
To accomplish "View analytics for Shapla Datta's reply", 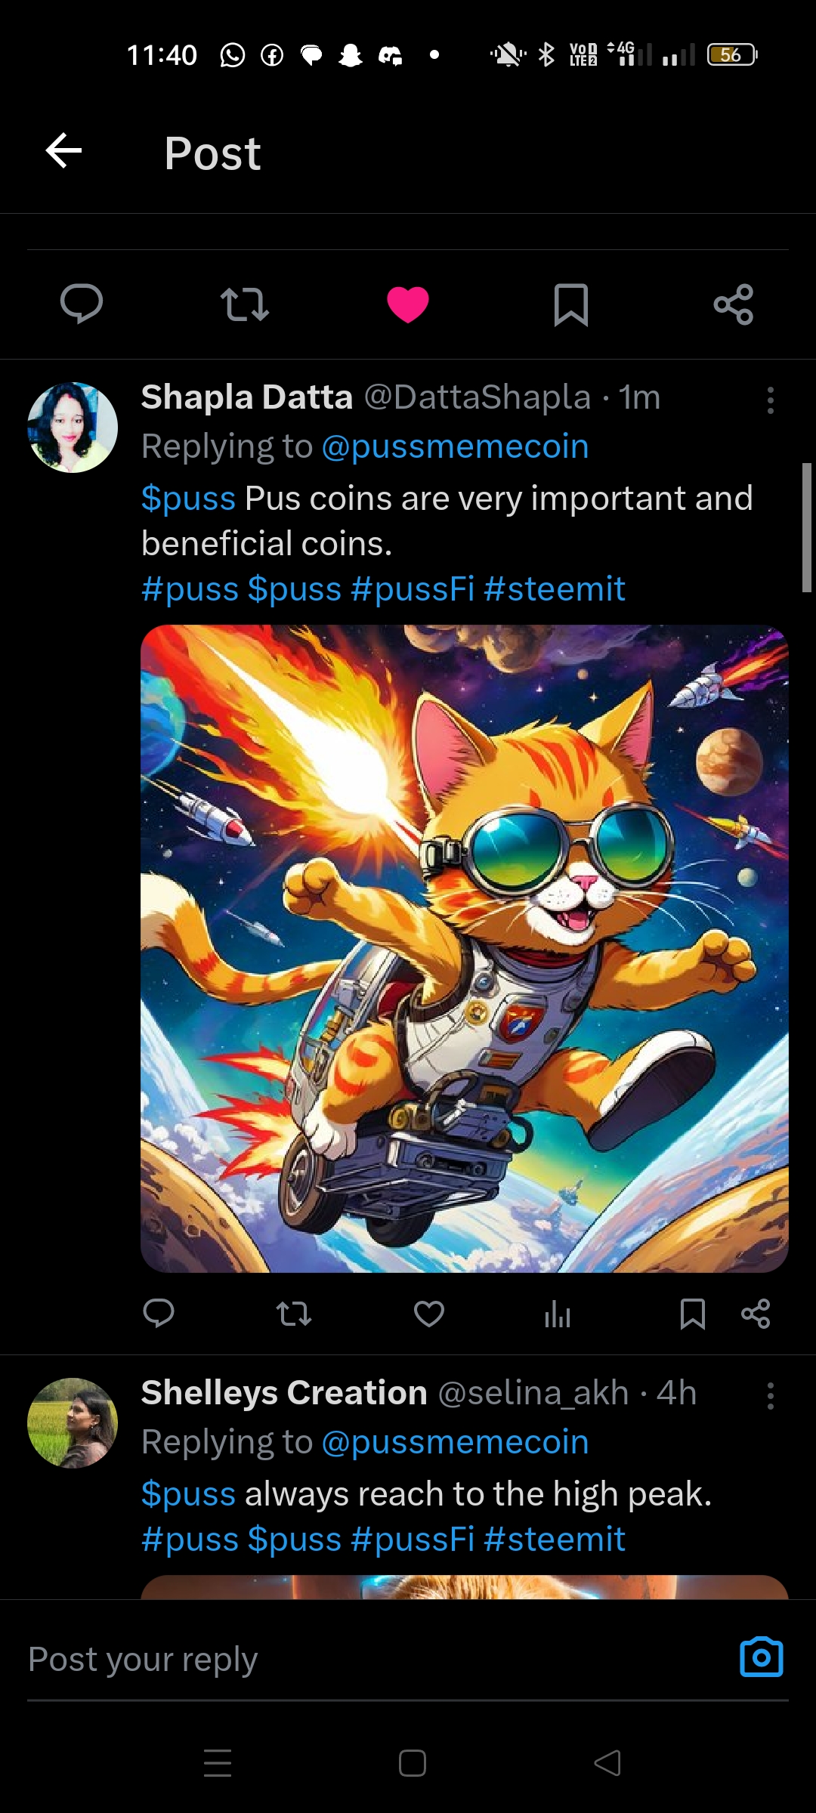I will [x=558, y=1314].
